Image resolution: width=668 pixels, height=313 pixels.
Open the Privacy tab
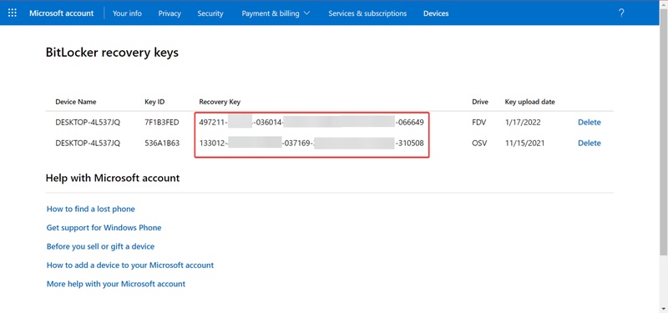pyautogui.click(x=170, y=13)
